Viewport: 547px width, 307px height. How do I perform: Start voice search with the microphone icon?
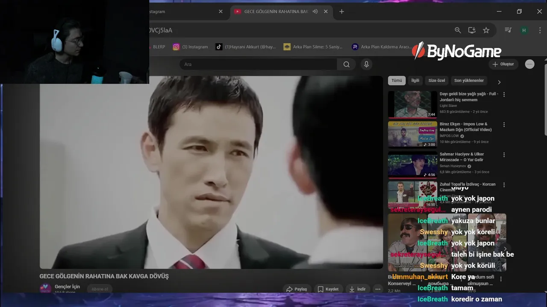[366, 64]
